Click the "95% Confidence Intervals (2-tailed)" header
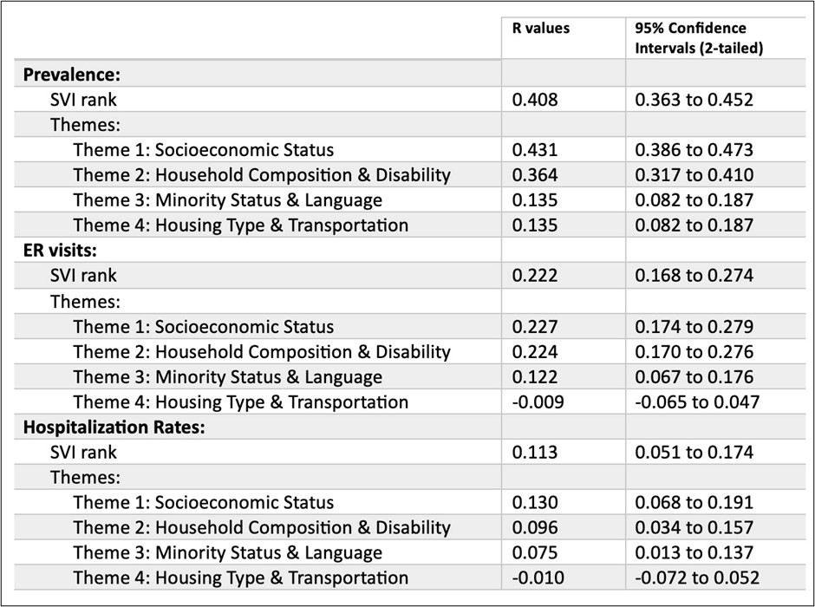This screenshot has width=815, height=607. [699, 38]
